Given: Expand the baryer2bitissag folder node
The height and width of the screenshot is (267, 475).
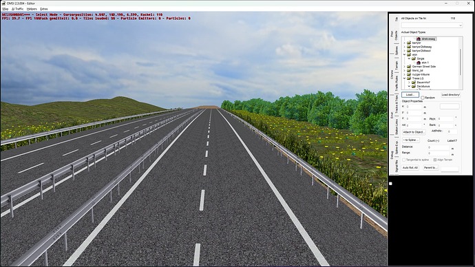Looking at the screenshot, I should tap(404, 47).
